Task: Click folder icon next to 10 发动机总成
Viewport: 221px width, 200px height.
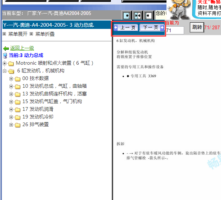Action: [x=18, y=87]
